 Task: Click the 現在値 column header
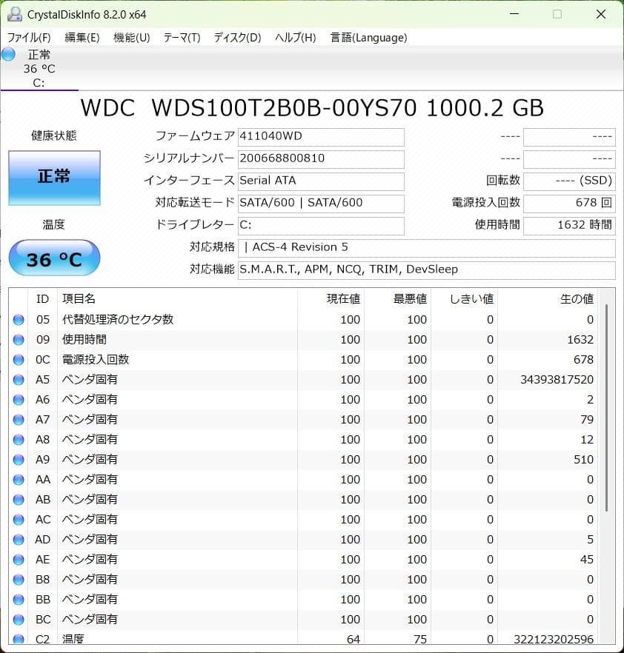(x=331, y=298)
